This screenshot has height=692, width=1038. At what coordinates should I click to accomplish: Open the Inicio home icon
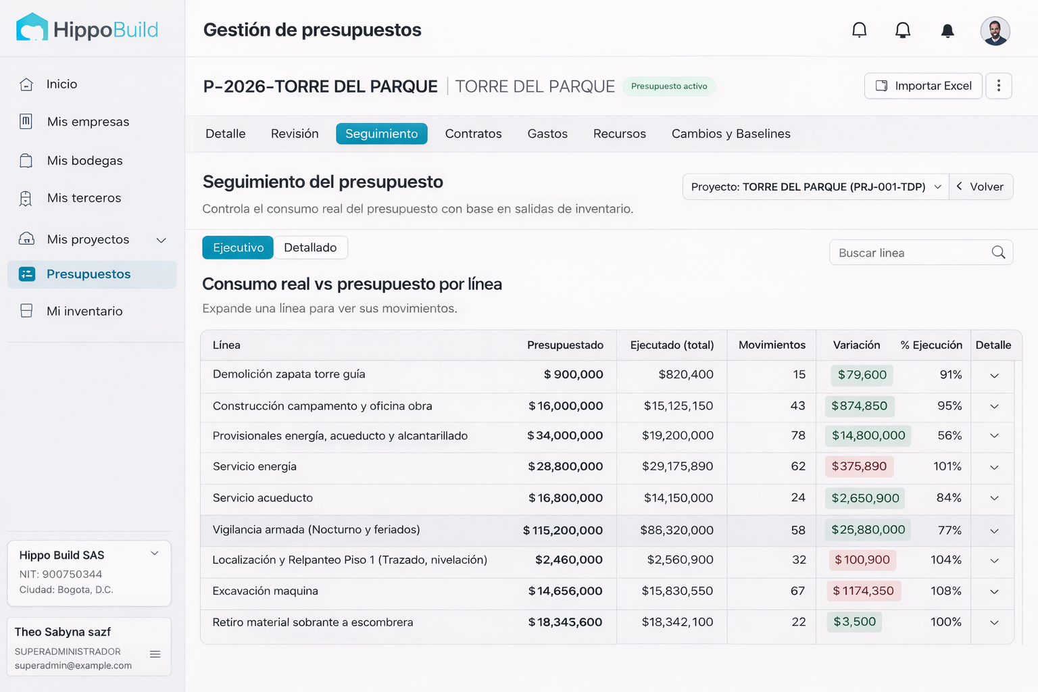(26, 84)
